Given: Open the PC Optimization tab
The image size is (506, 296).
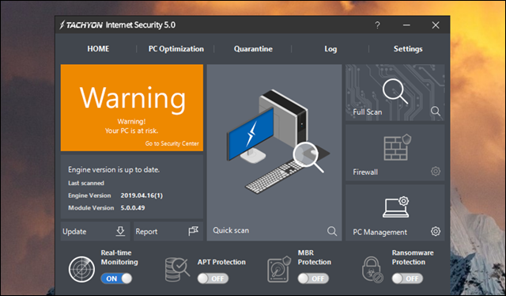Looking at the screenshot, I should [176, 49].
